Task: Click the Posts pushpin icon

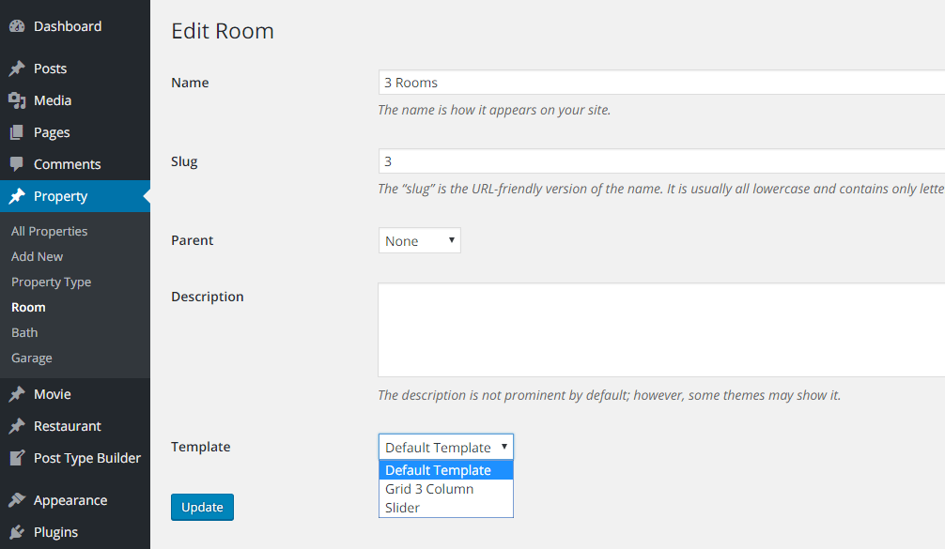Action: (x=17, y=69)
